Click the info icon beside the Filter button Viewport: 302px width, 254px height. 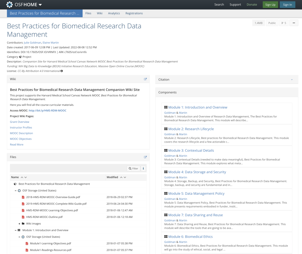click(x=143, y=168)
